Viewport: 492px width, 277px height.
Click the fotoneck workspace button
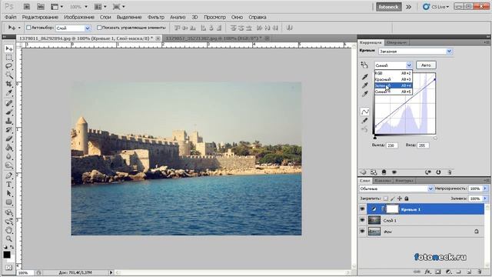pos(388,7)
